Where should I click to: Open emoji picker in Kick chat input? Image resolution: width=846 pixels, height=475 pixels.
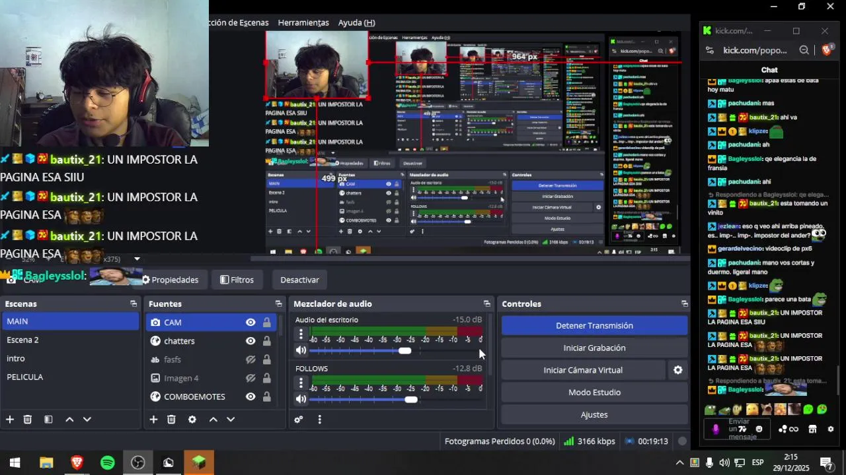pos(759,429)
